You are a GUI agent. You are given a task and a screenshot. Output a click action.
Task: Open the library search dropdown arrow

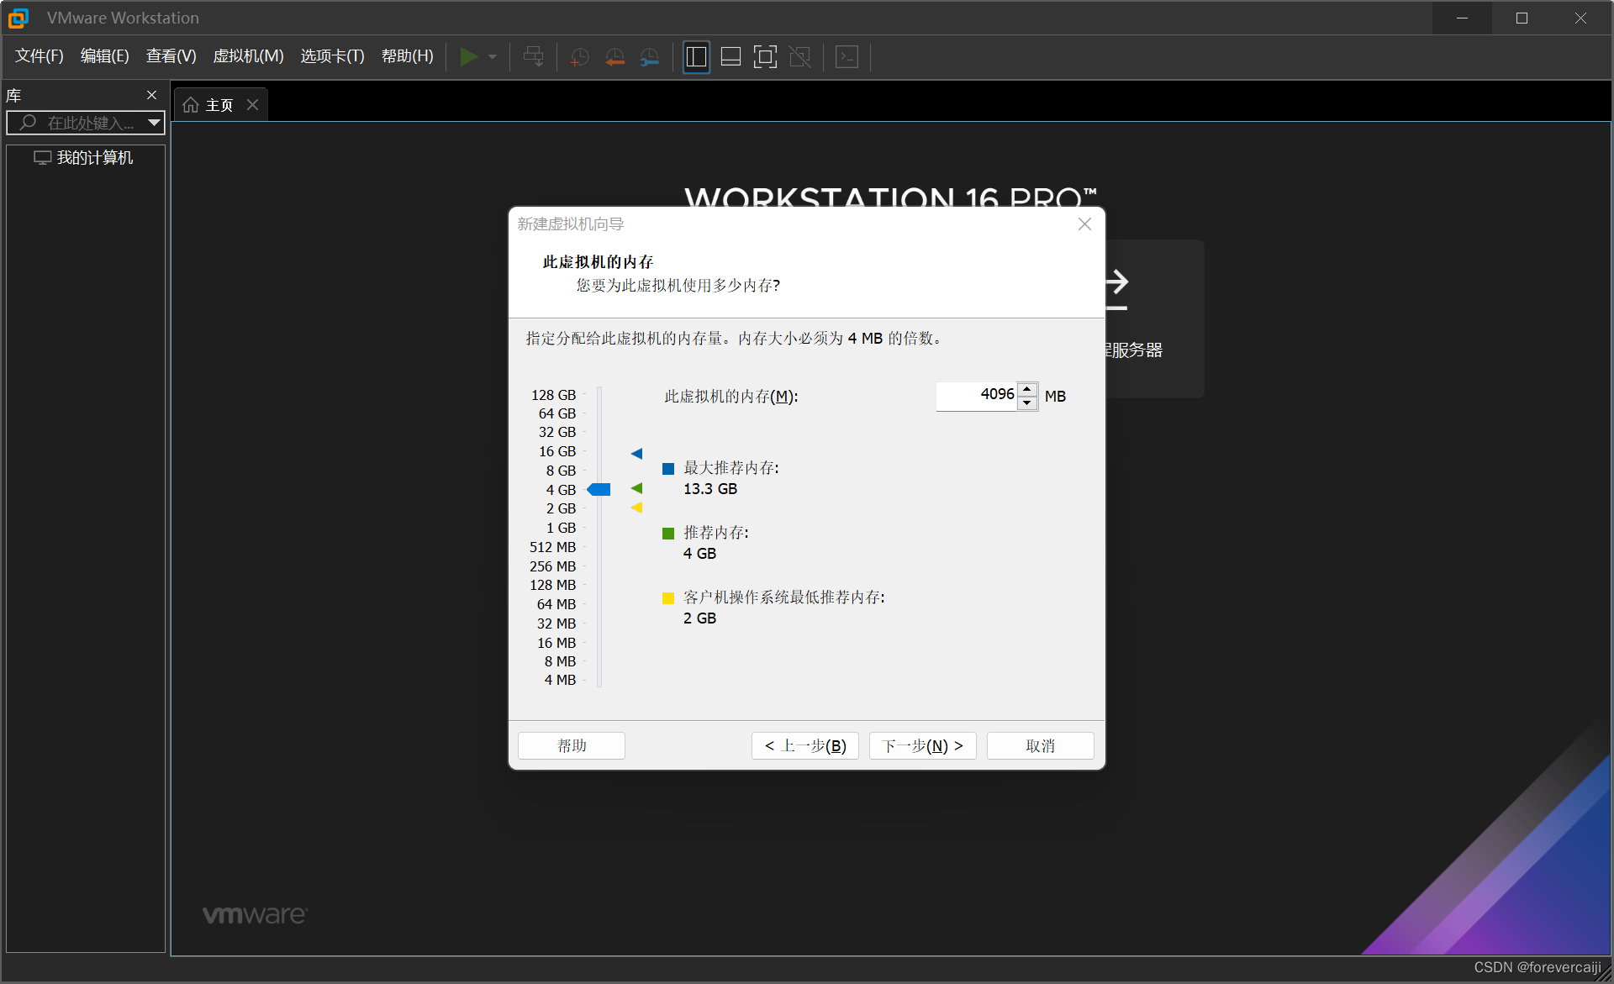154,123
